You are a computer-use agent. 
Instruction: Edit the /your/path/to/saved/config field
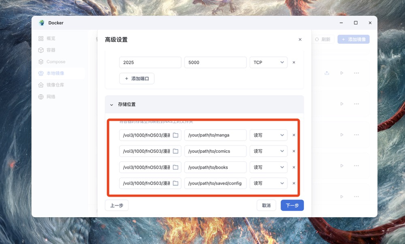(215, 183)
